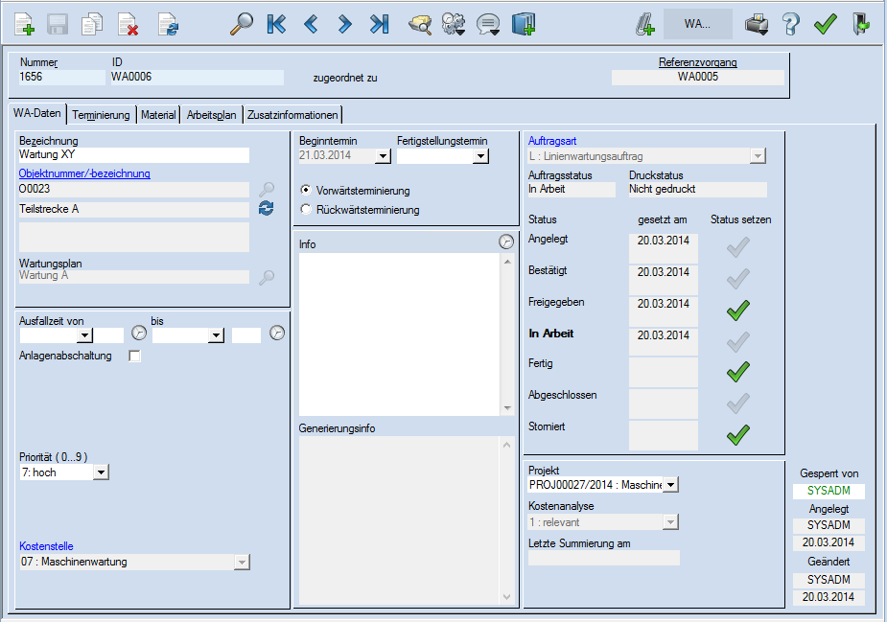The width and height of the screenshot is (887, 622).
Task: Click the Objektnummer/-bezeichnung link
Action: 84,173
